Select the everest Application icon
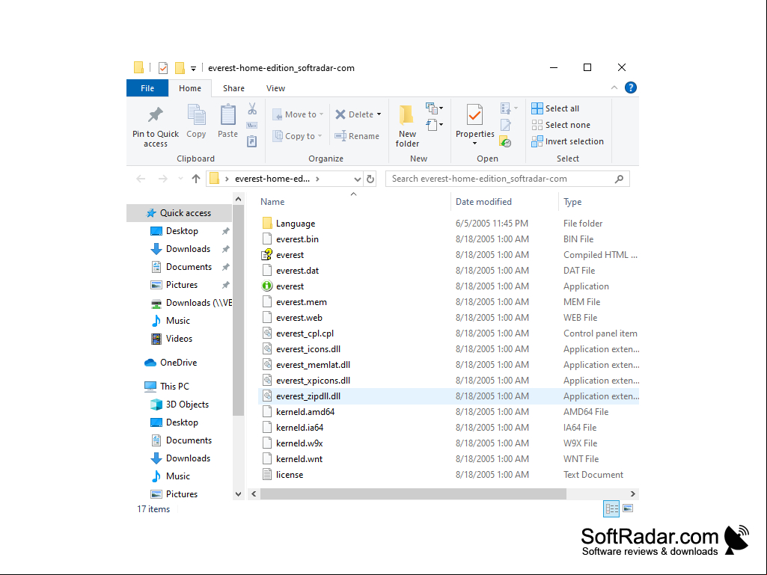The image size is (767, 575). click(x=266, y=286)
